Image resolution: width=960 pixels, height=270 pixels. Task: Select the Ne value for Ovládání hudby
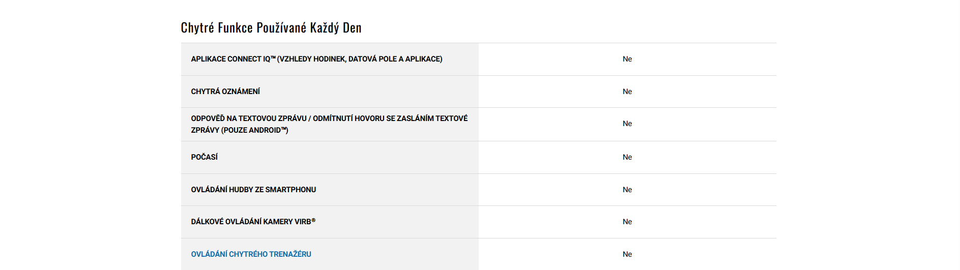click(627, 190)
